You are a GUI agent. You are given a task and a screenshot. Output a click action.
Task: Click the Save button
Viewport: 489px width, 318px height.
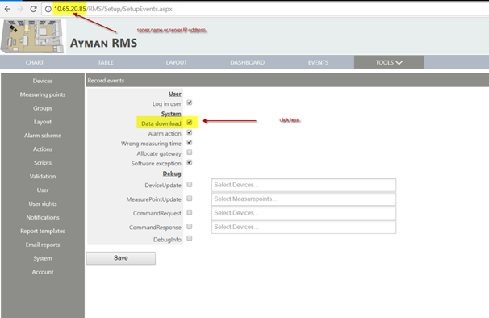pos(121,258)
